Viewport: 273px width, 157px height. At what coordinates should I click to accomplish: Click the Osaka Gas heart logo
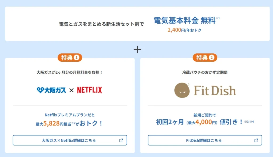(40, 90)
